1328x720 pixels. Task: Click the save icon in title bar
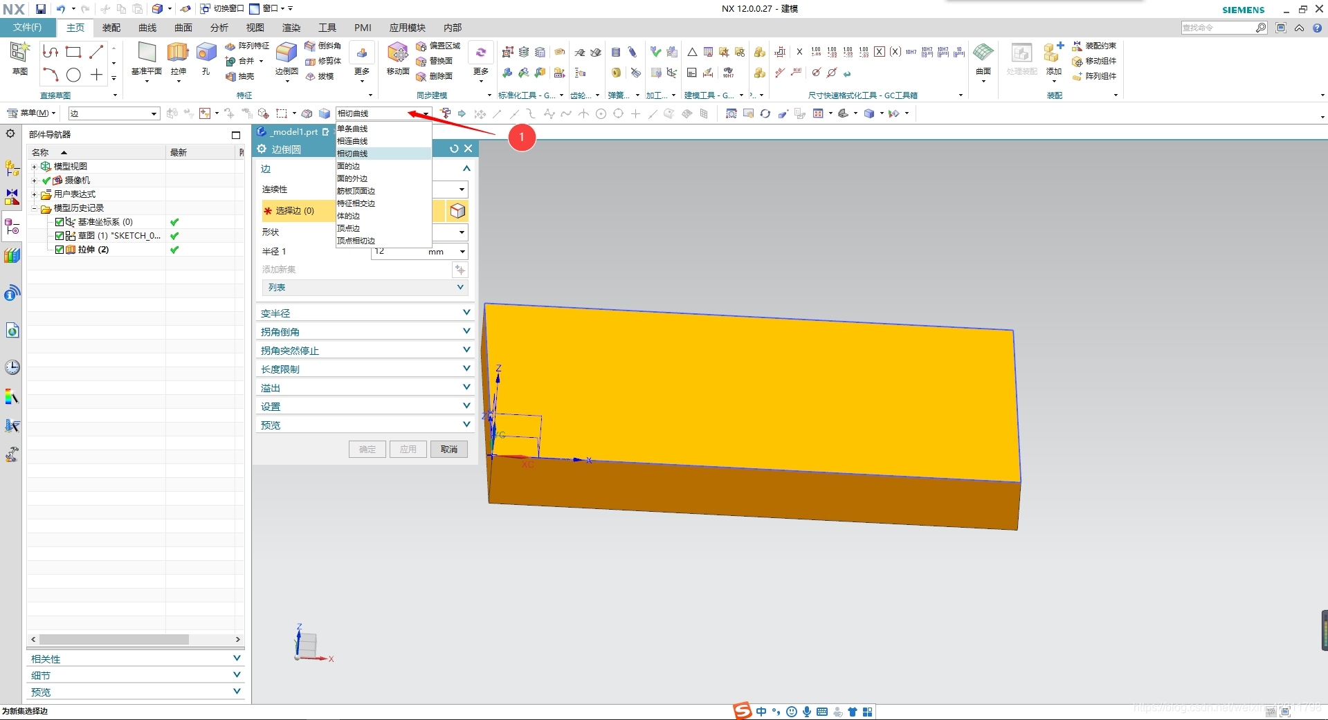coord(41,9)
